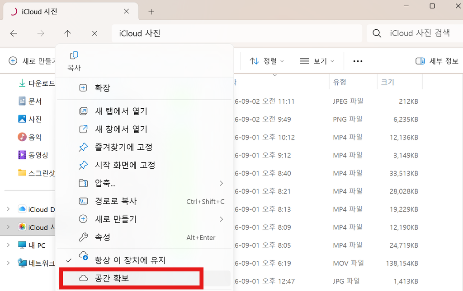463x291 pixels.
Task: Open 다운로드 in the sidebar
Action: (37, 83)
